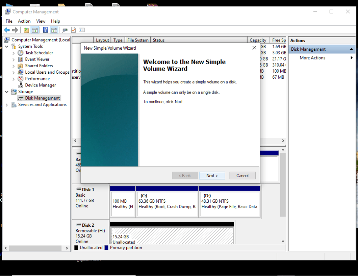This screenshot has width=358, height=276.
Task: Toggle Show/Hide Action Pane toolbar button
Action: (54, 30)
